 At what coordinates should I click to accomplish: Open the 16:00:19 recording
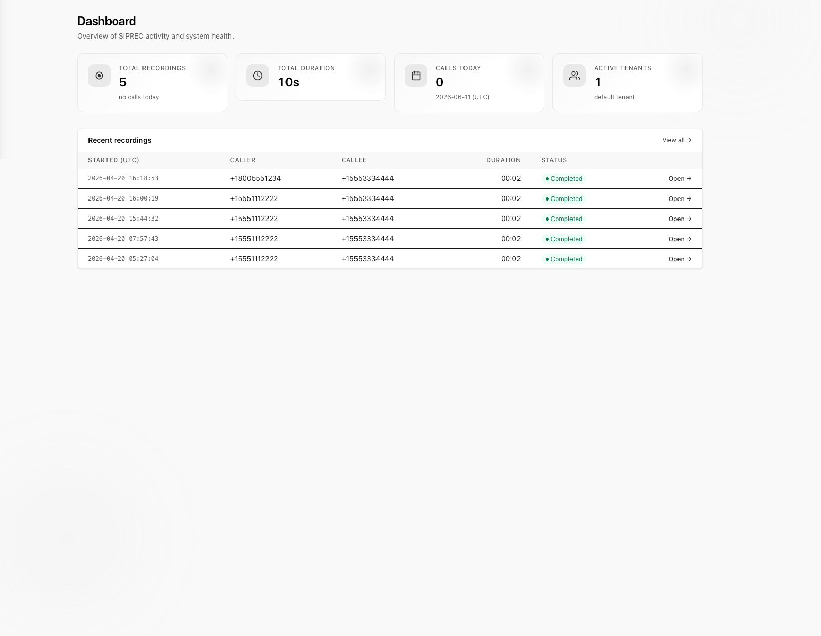click(680, 199)
